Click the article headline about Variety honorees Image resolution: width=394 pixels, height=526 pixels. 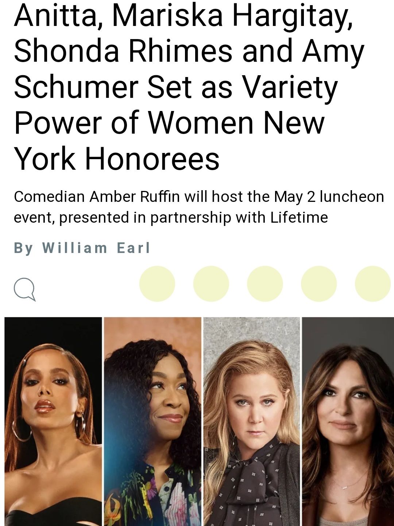pyautogui.click(x=189, y=87)
